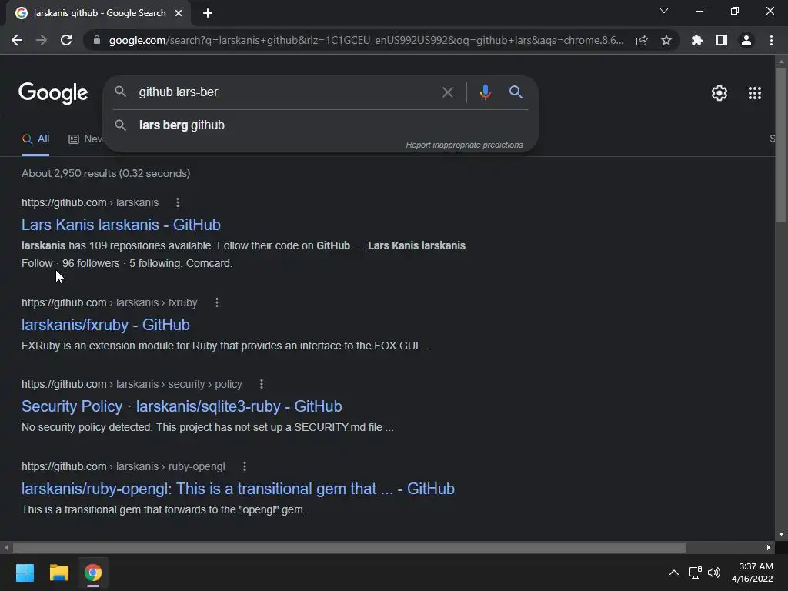Reload the current page

click(66, 40)
